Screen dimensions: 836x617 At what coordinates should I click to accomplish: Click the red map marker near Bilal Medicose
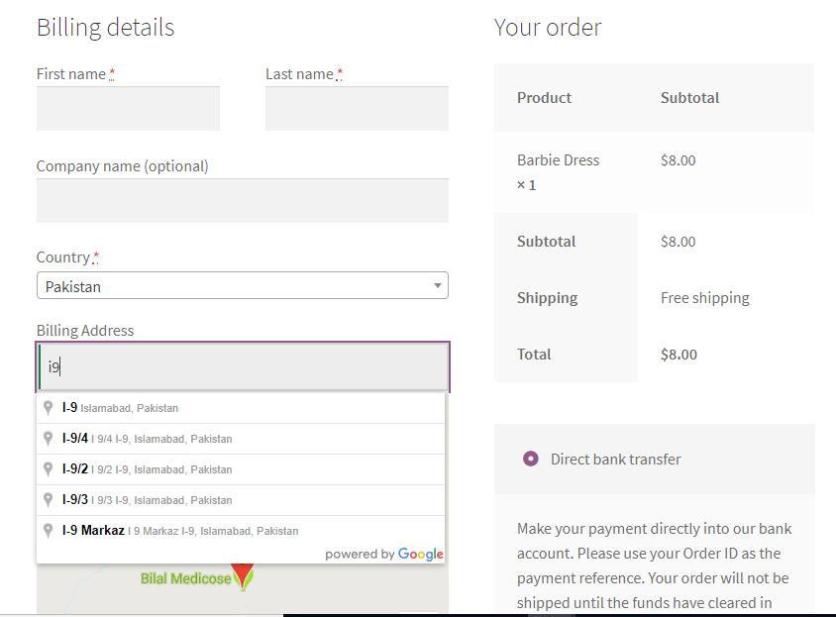tap(243, 574)
